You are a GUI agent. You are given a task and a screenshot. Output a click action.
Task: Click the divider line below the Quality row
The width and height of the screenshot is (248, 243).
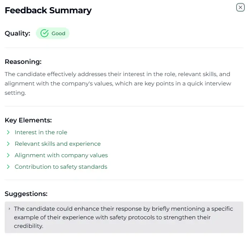pos(124,48)
